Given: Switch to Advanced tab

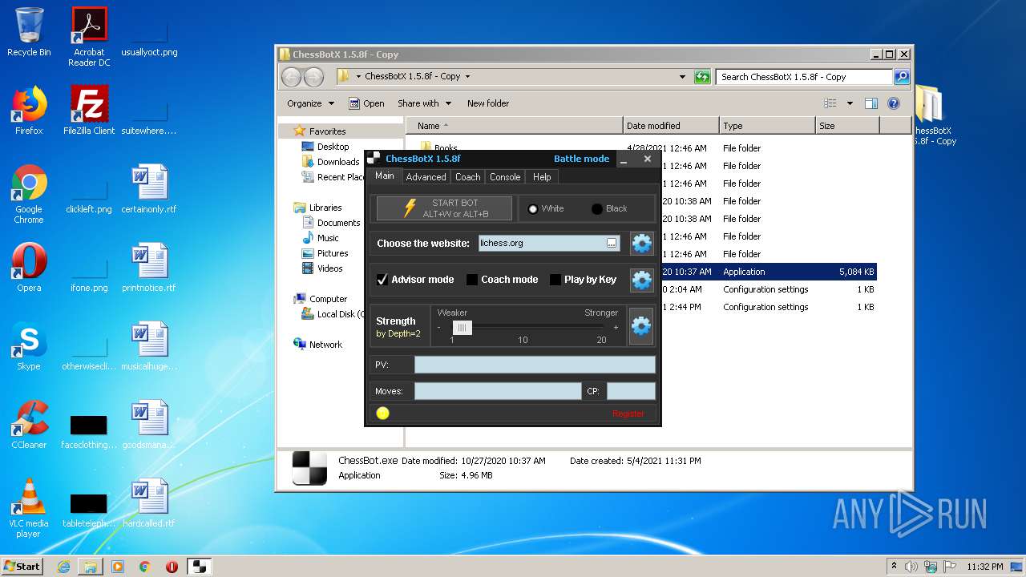Looking at the screenshot, I should [x=426, y=177].
